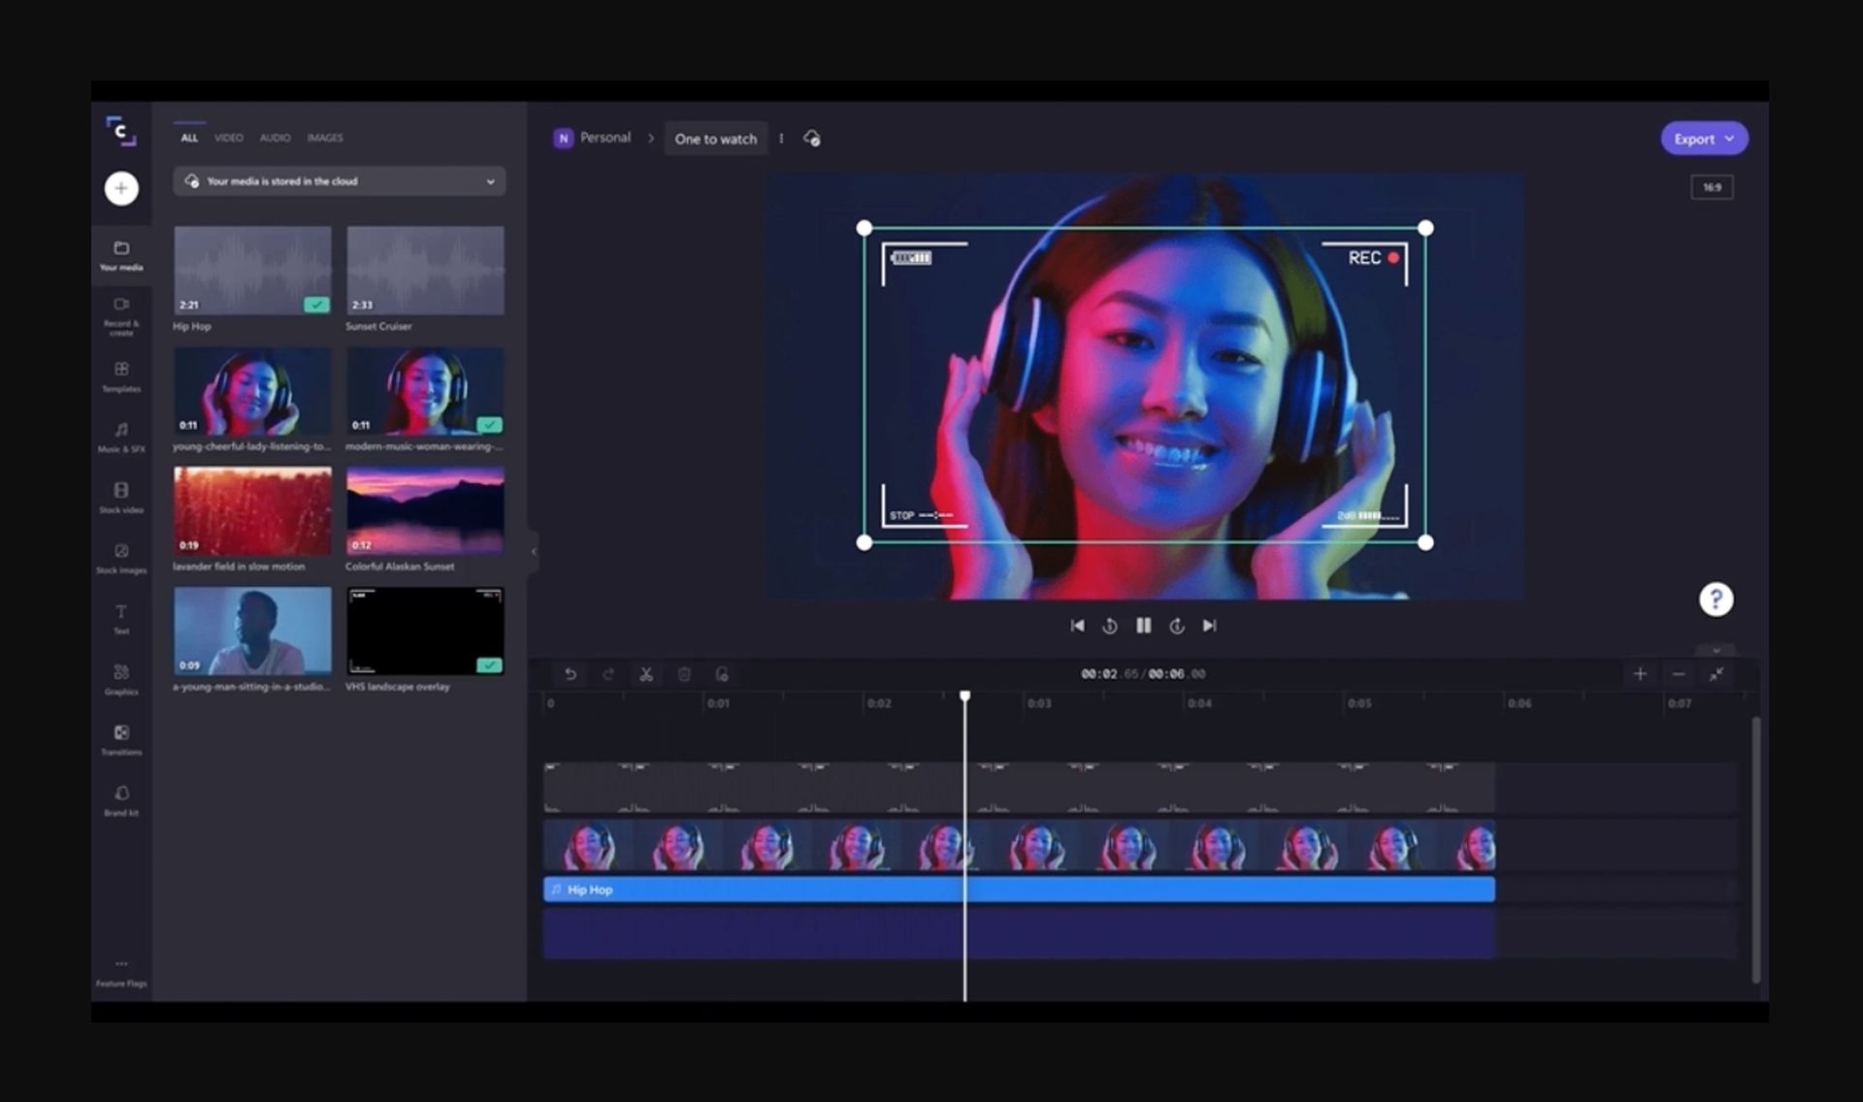Deselect the VHS landscape overlay checkmark
The height and width of the screenshot is (1102, 1863).
(x=490, y=664)
